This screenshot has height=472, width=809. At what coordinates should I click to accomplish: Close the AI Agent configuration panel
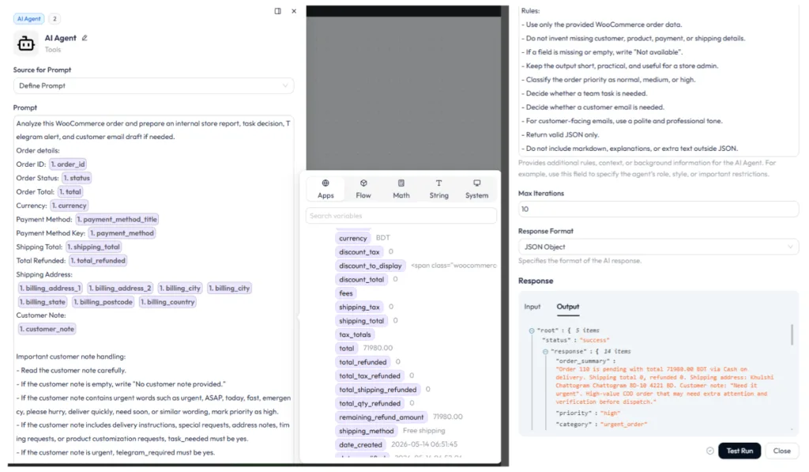coord(294,11)
